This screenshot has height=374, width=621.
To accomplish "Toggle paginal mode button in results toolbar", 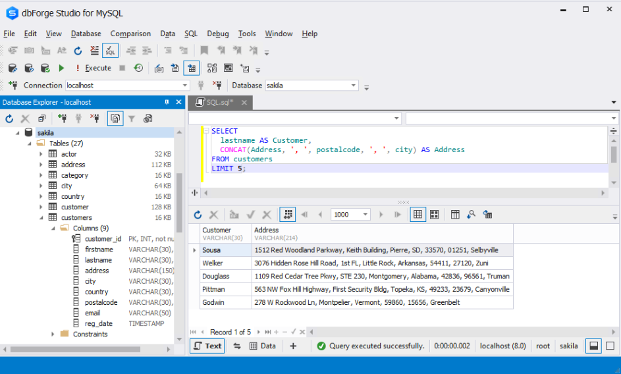I will (288, 215).
